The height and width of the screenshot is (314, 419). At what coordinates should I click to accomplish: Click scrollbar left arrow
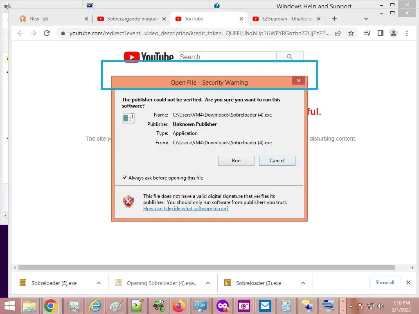coord(15,267)
